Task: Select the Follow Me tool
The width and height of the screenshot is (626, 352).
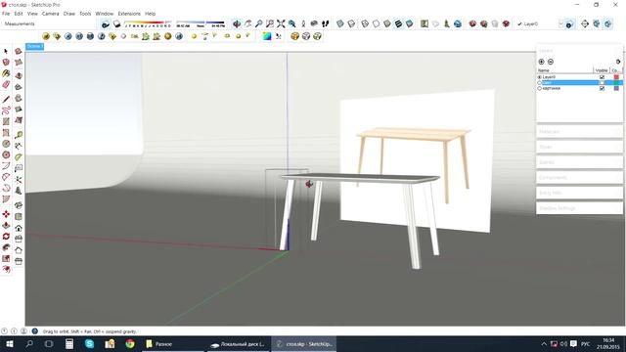Action: pos(6,247)
